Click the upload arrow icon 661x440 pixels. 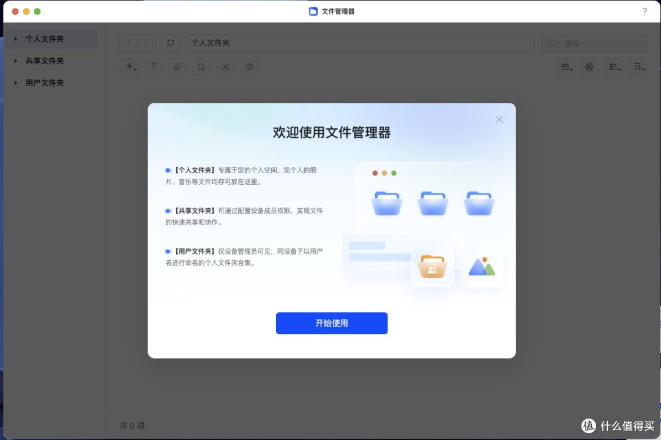point(154,67)
